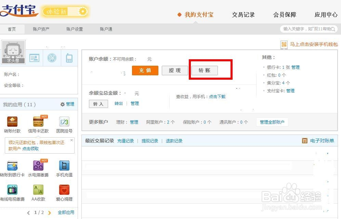Open the 医院挂号 app icon
This screenshot has width=341, height=219.
pyautogui.click(x=64, y=122)
